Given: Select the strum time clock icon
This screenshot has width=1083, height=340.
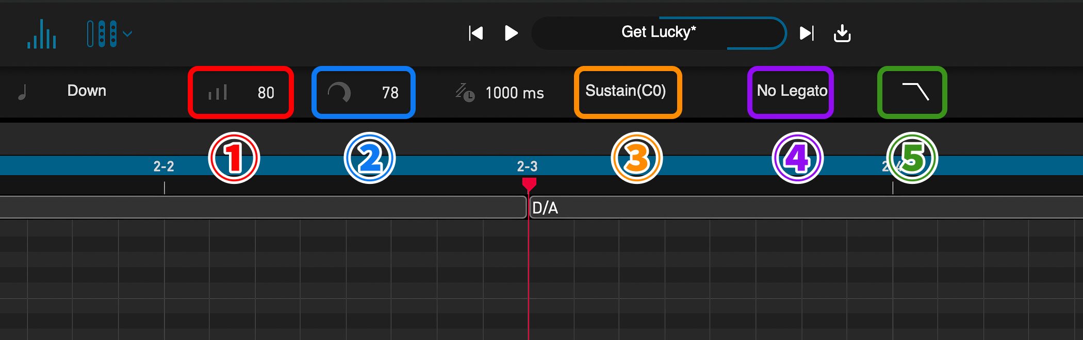Looking at the screenshot, I should pos(465,93).
